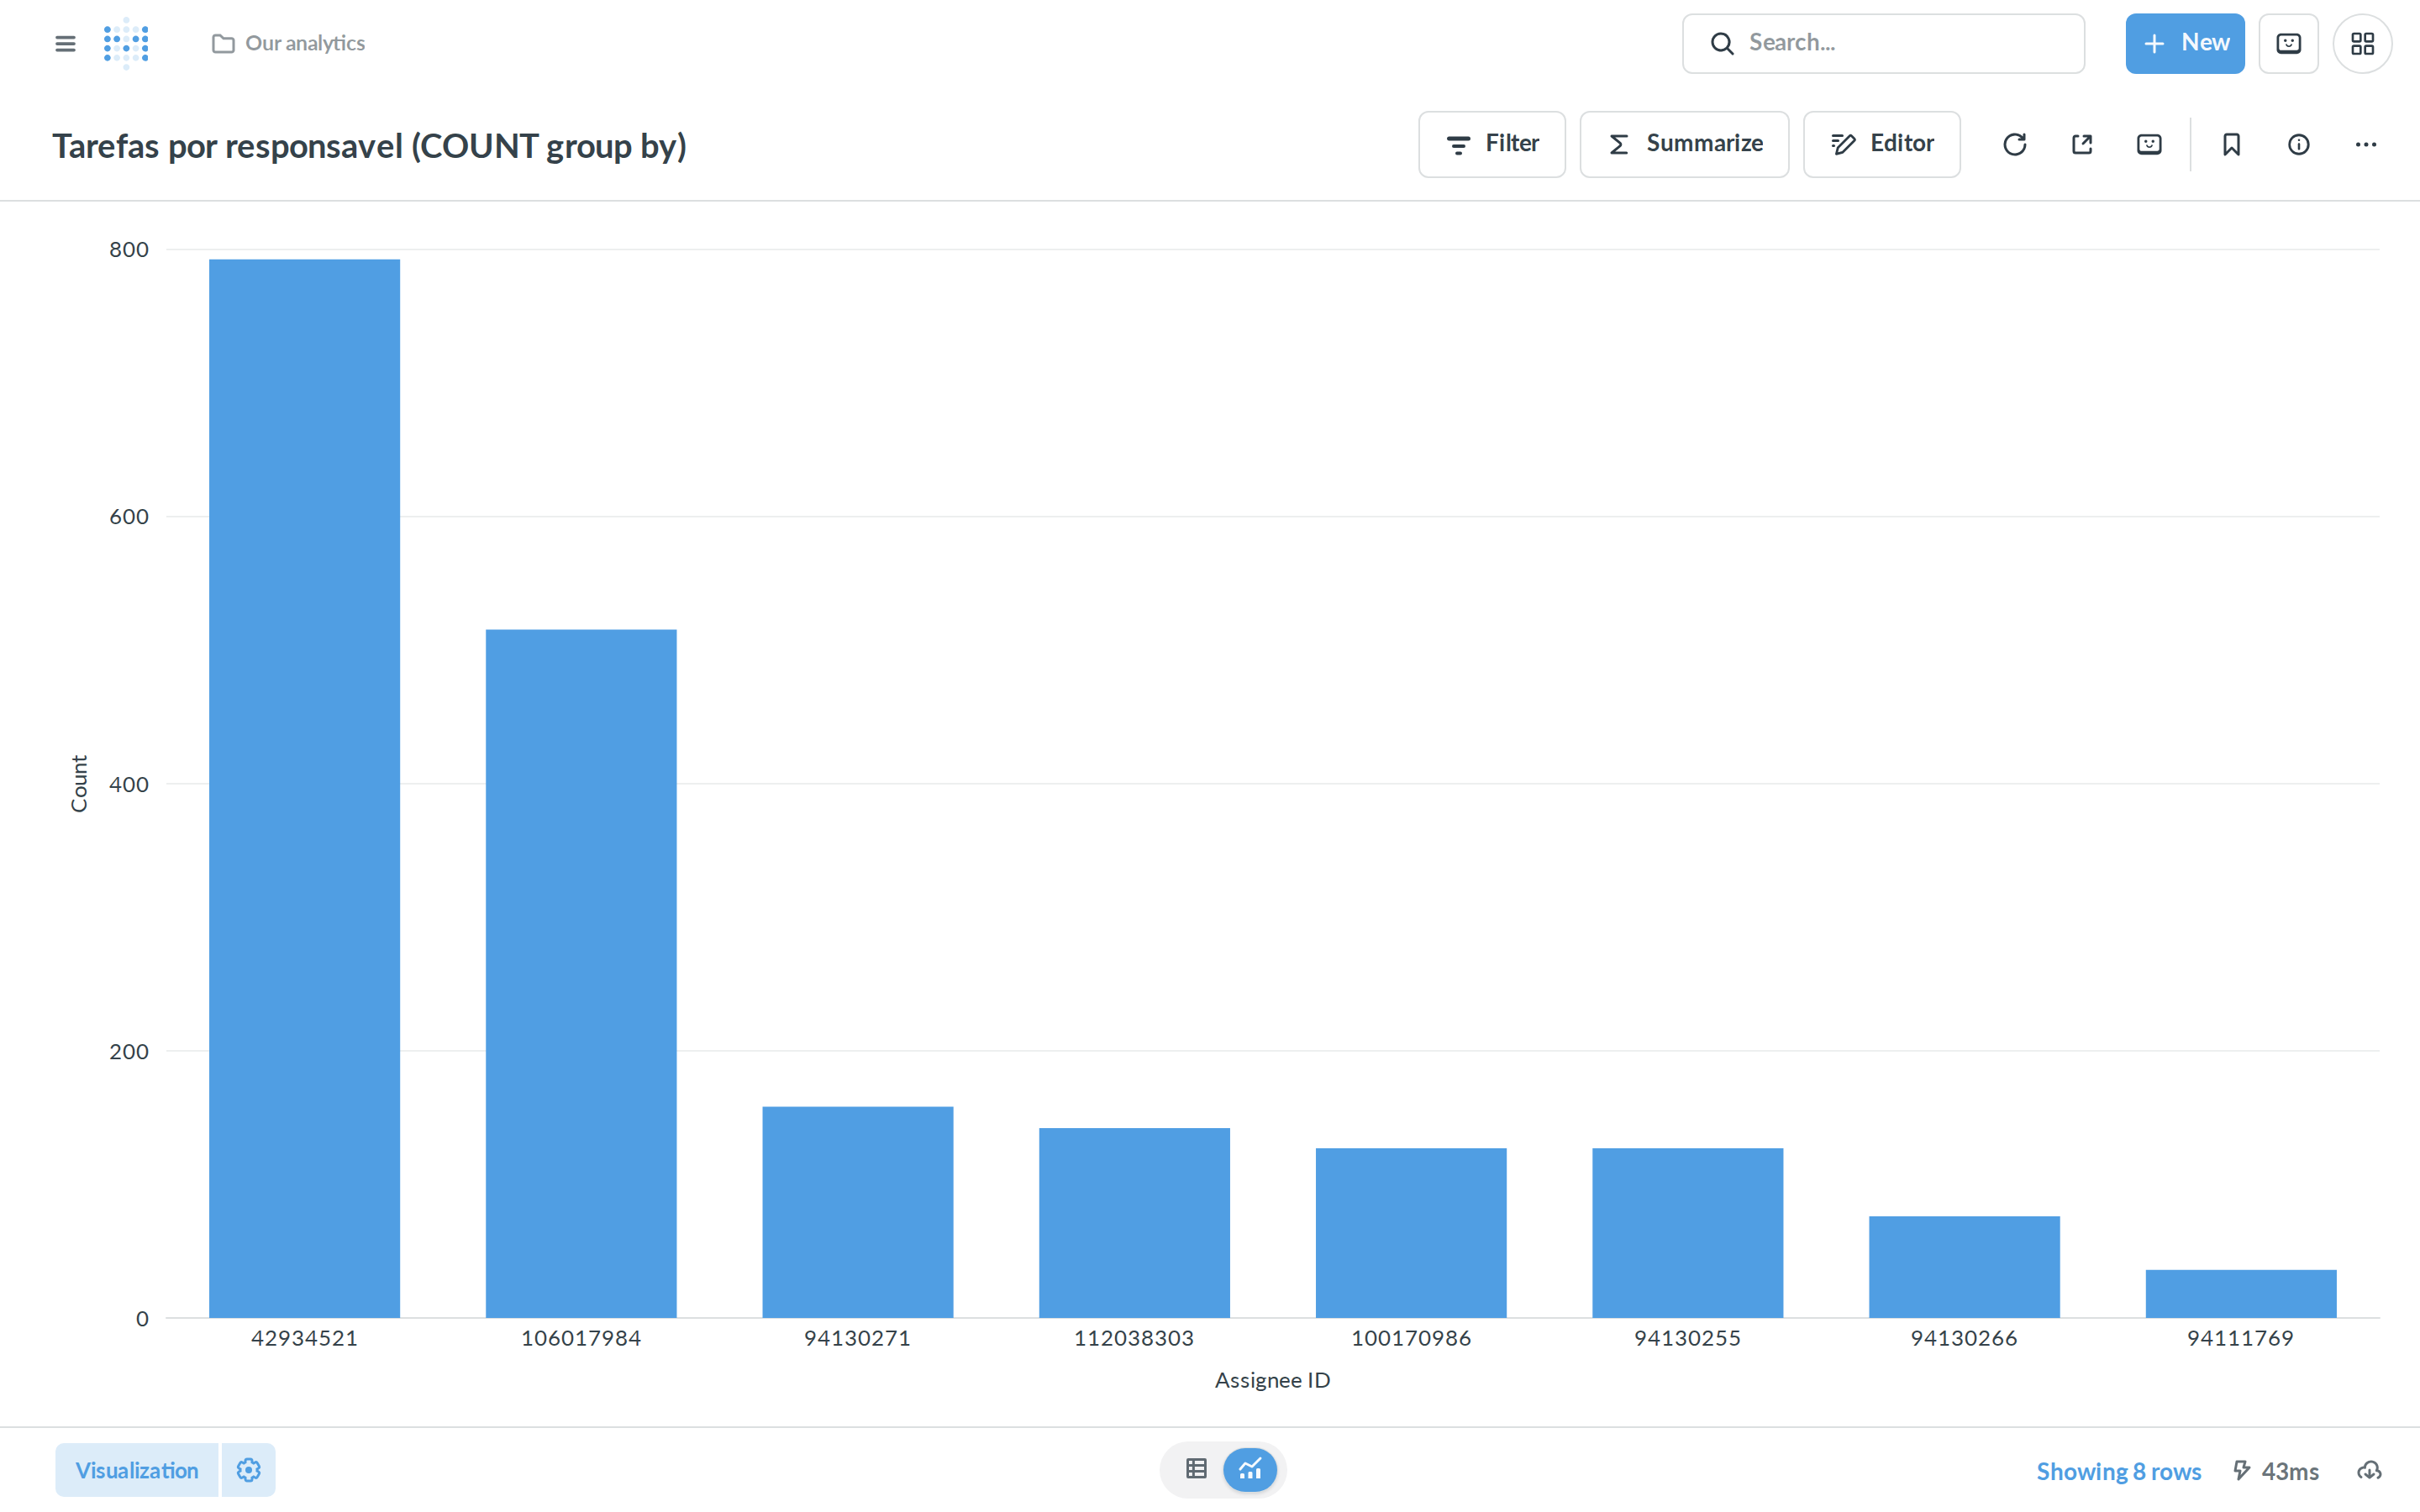Click the Assignee ID axis label

1272,1380
